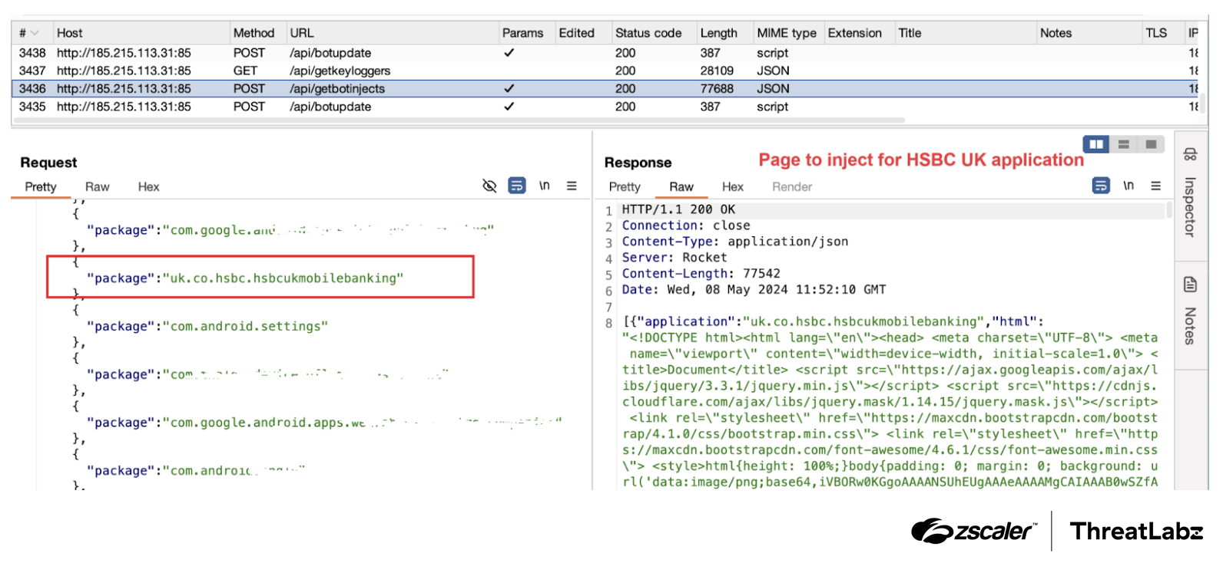Click Content-Type application/json header line

(x=735, y=242)
